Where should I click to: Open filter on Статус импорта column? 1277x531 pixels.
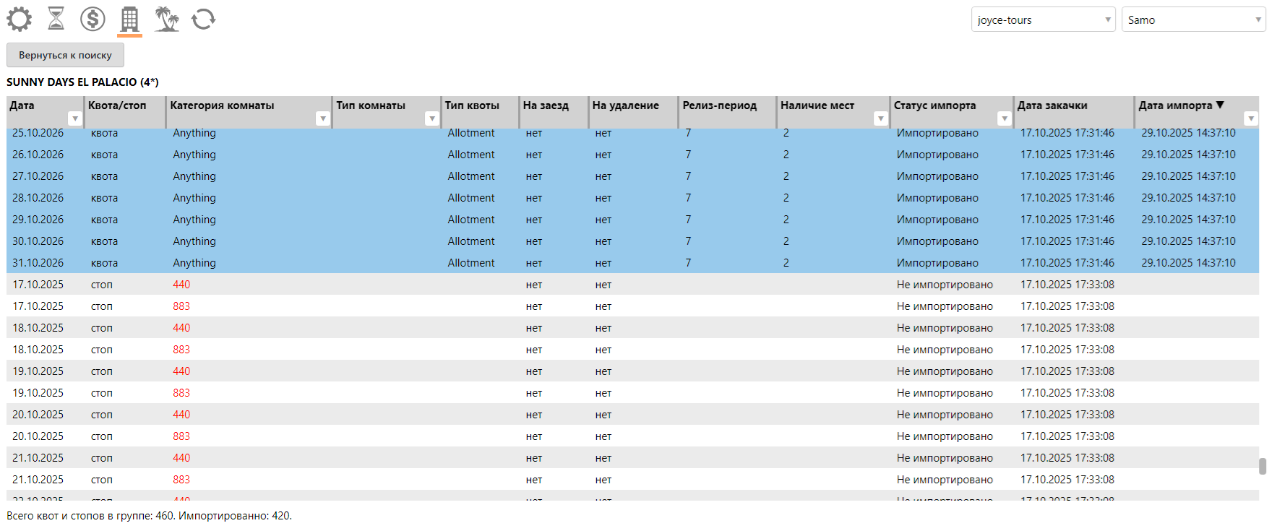[x=1004, y=118]
